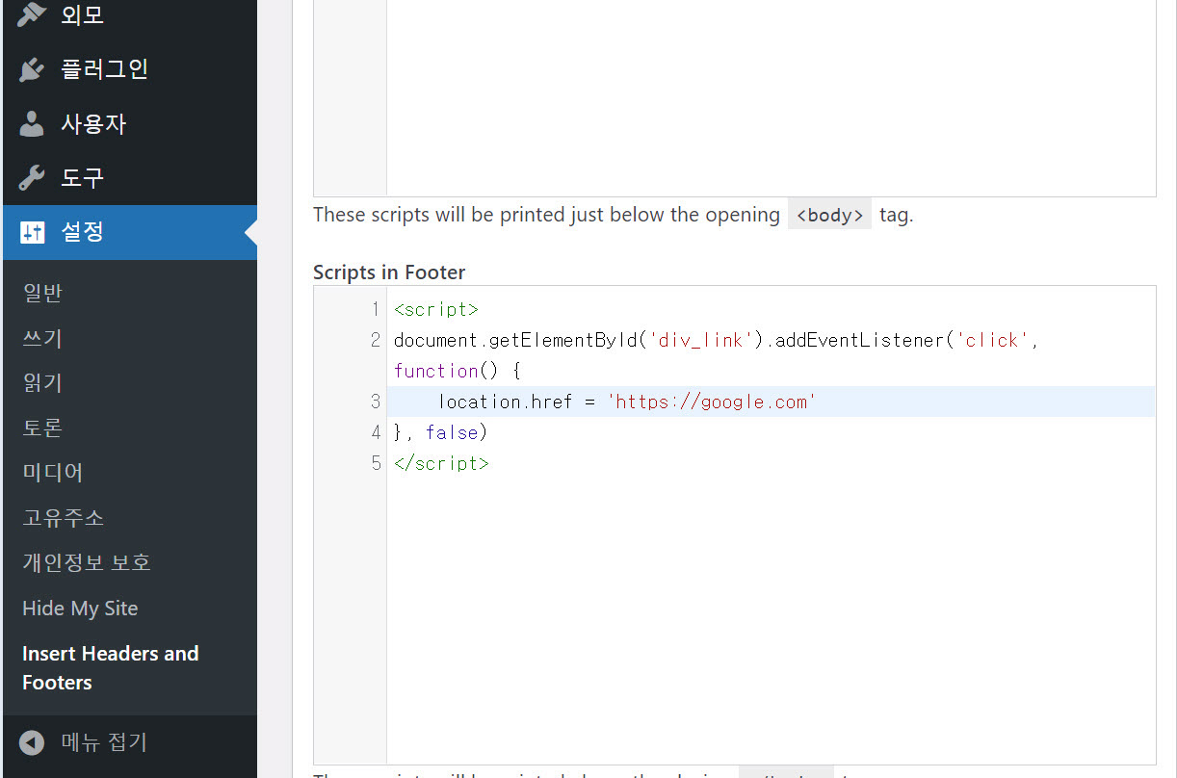The height and width of the screenshot is (778, 1177).
Task: Go to 토론 settings page
Action: (x=42, y=428)
